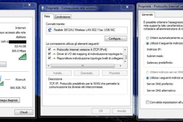Click the Internet label in status window

point(21,28)
